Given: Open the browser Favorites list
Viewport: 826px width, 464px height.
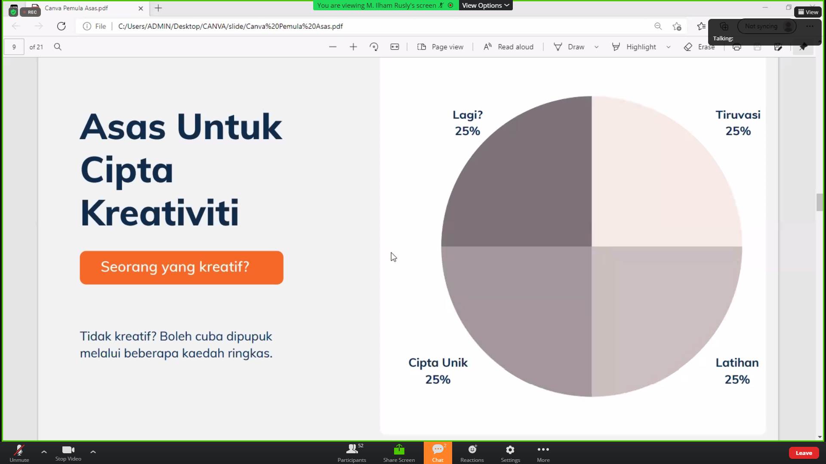Looking at the screenshot, I should click(x=701, y=26).
